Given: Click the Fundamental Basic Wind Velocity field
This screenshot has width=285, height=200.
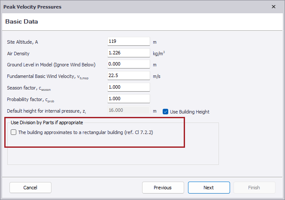Looking at the screenshot, I should tap(128, 76).
